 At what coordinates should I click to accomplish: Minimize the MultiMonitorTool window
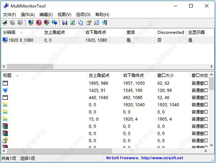pyautogui.click(x=175, y=6)
